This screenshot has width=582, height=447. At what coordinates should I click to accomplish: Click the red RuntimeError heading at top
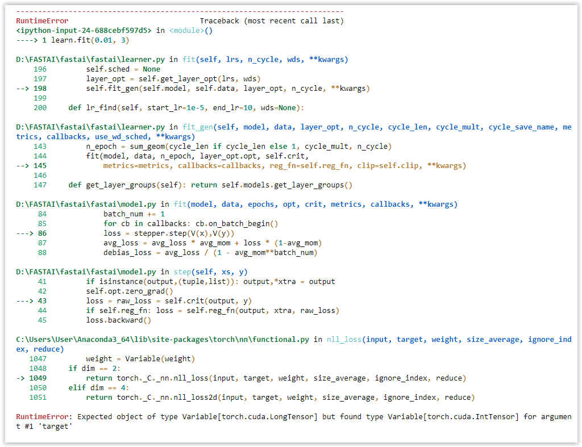pyautogui.click(x=42, y=21)
